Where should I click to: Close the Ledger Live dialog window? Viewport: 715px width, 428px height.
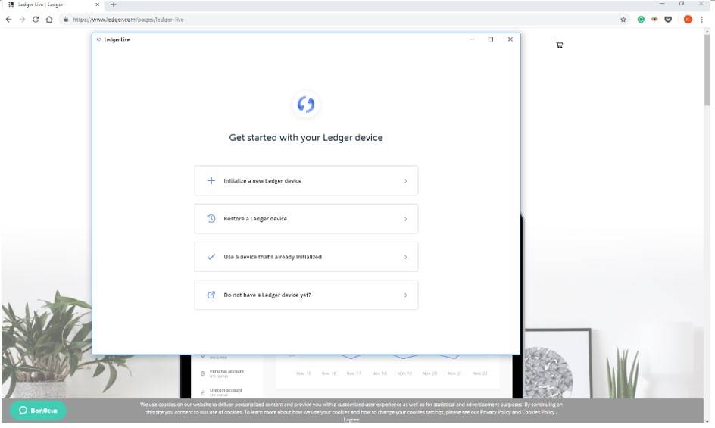click(510, 39)
